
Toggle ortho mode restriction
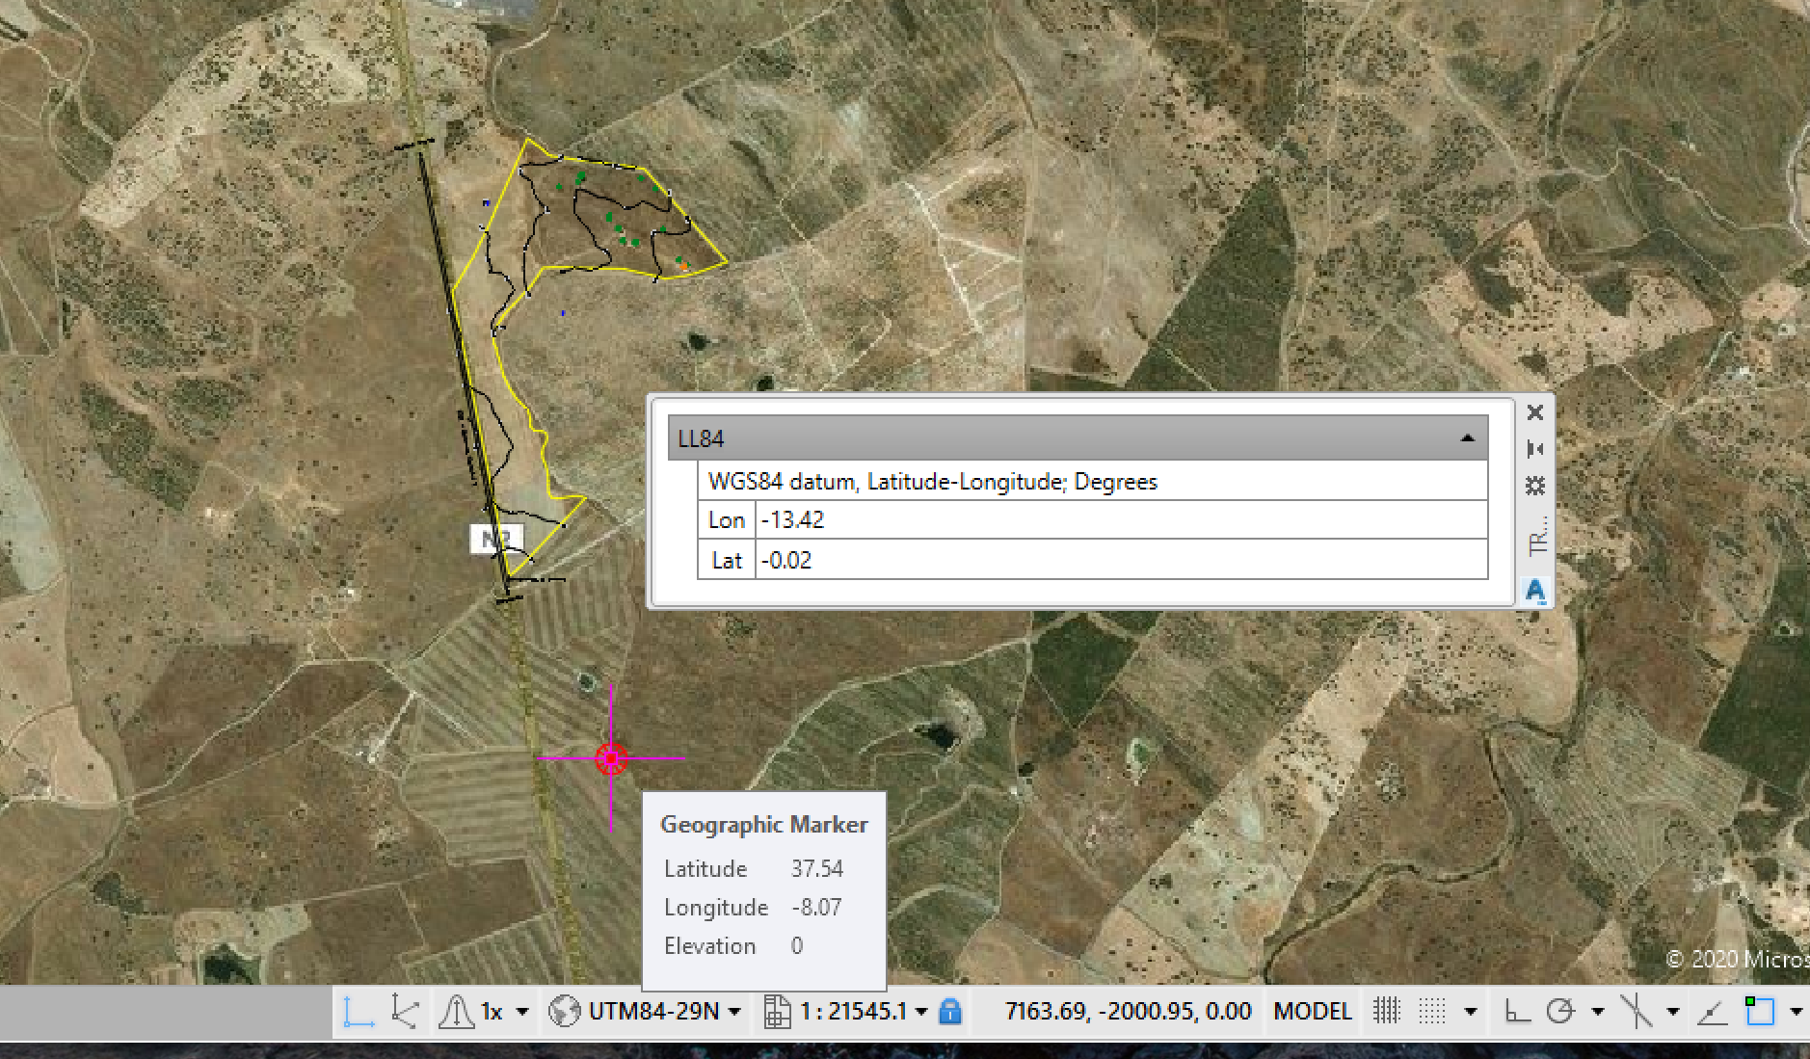1519,1011
